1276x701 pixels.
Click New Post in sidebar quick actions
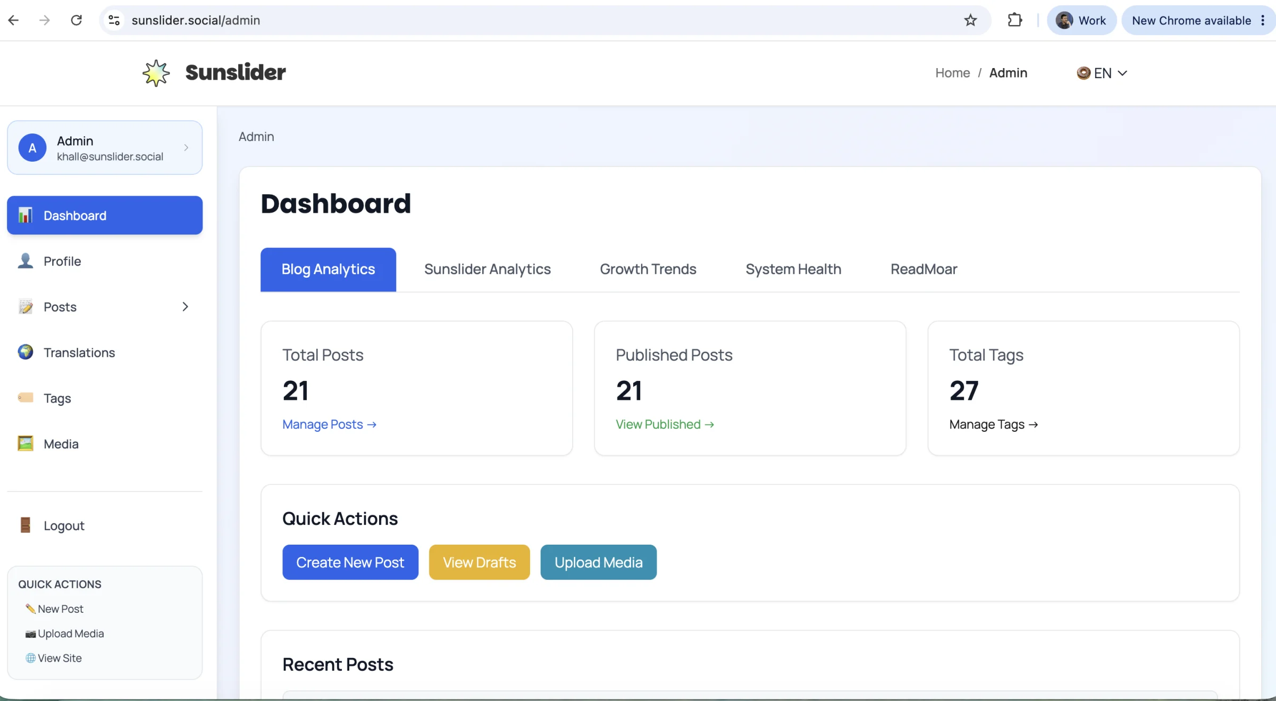pyautogui.click(x=61, y=609)
